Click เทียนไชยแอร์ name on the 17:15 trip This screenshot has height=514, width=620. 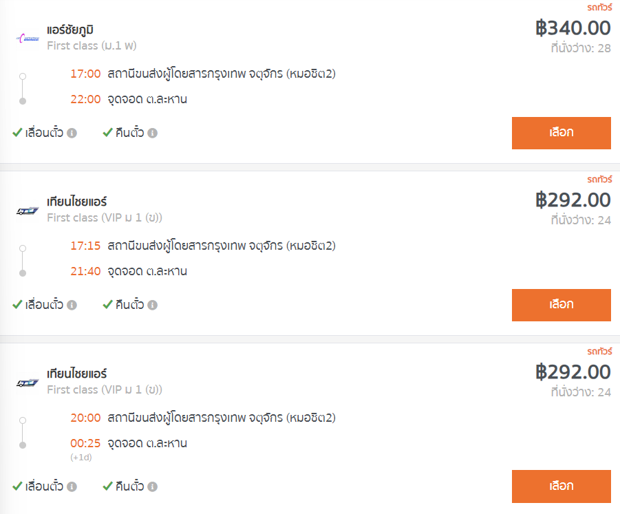(x=76, y=202)
